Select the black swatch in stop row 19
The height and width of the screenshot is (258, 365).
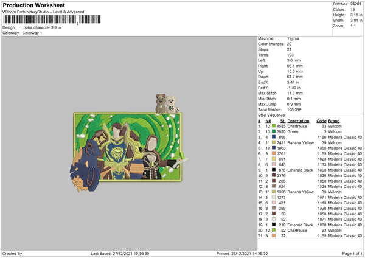pyautogui.click(x=274, y=225)
